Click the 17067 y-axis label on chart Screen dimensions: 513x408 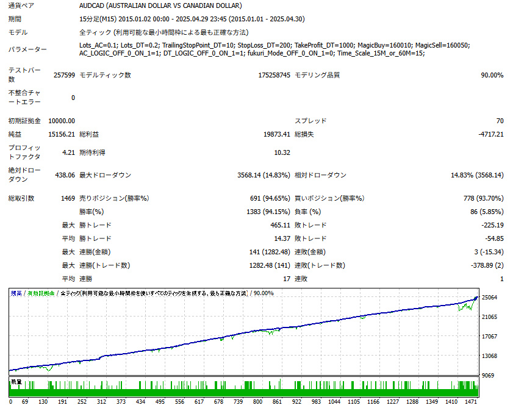[x=489, y=337]
